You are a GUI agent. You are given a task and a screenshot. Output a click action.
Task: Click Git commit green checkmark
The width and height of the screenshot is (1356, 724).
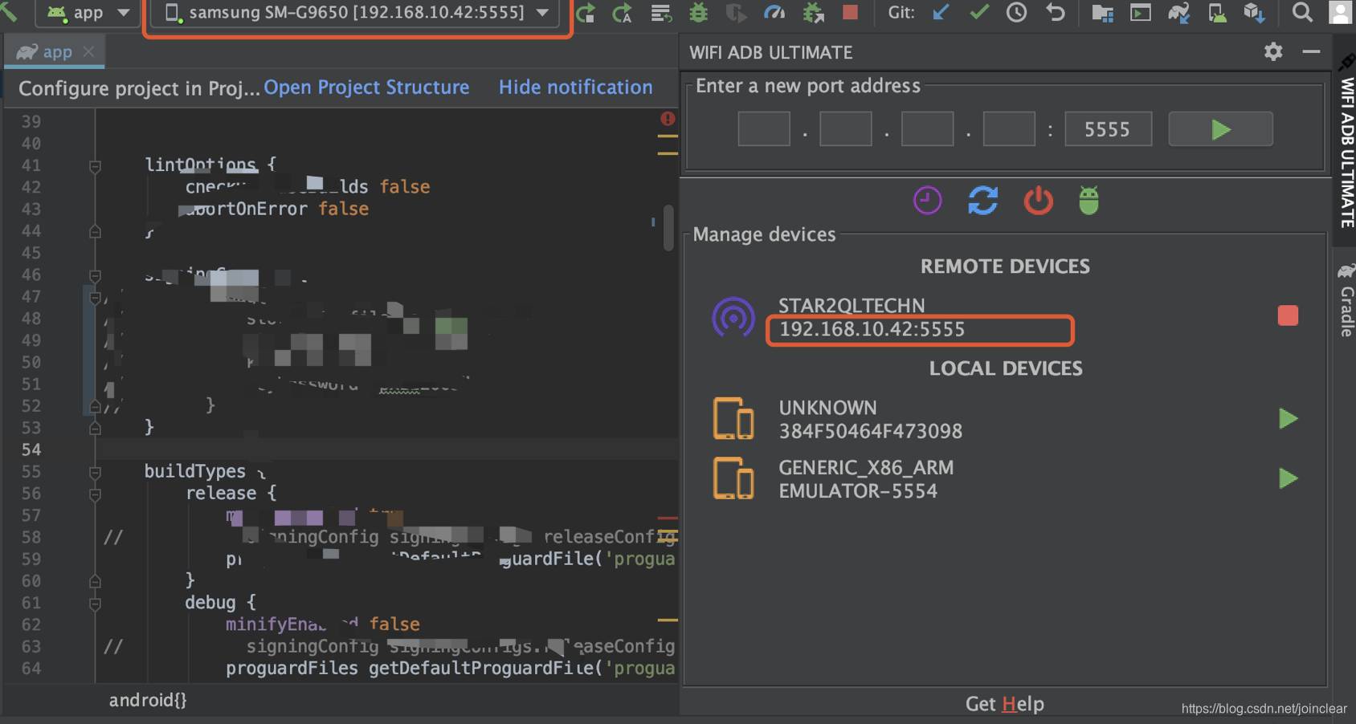tap(978, 12)
